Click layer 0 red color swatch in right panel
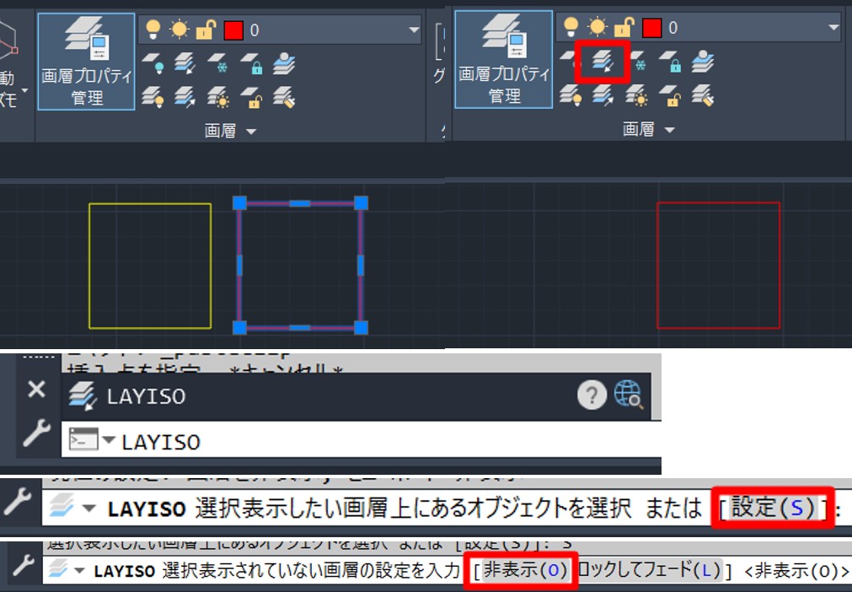Viewport: 852px width, 592px height. click(x=651, y=29)
